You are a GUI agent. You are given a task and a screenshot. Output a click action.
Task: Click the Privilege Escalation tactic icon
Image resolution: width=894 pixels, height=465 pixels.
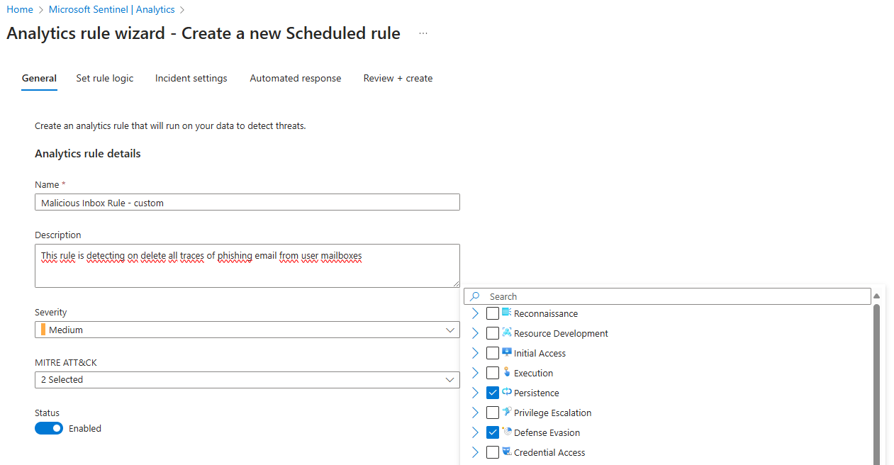point(506,412)
